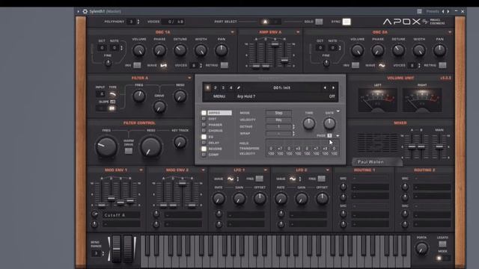
Task: Click the Filter Control large Freq knob
Action: coord(106,147)
